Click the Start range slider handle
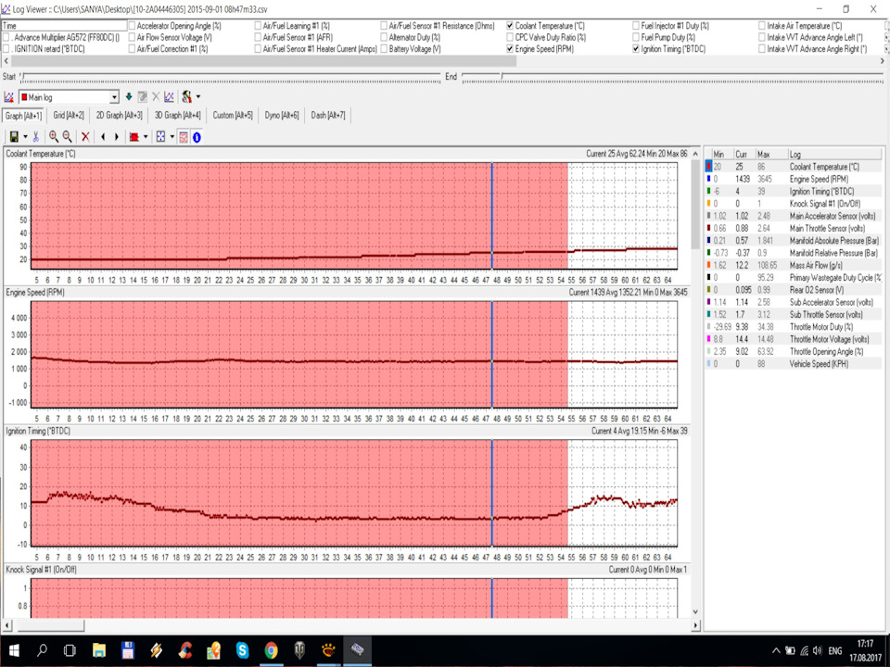 tap(22, 77)
